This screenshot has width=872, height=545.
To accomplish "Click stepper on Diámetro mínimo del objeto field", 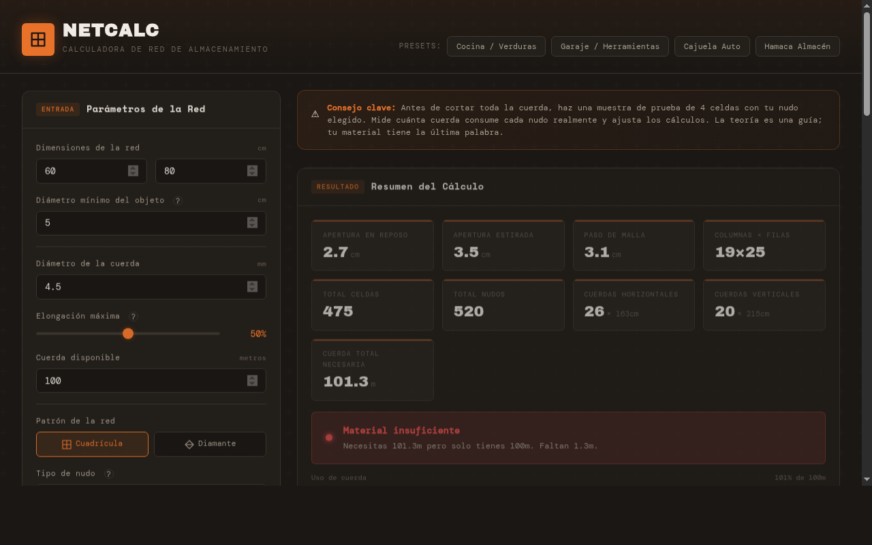I will click(x=252, y=223).
